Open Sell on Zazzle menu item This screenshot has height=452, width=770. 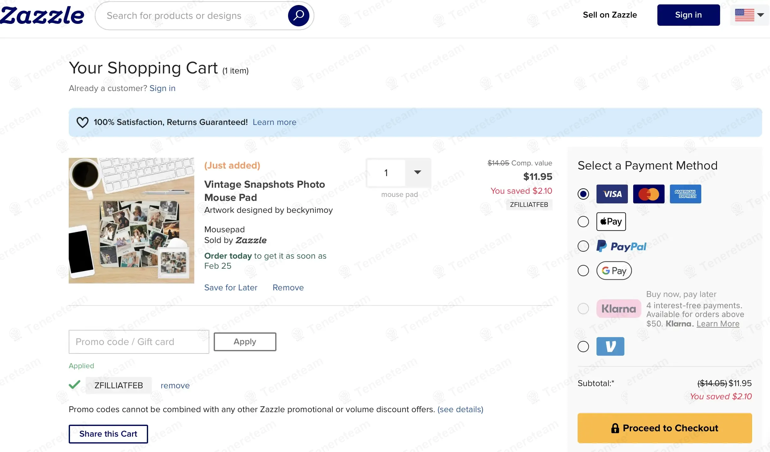pyautogui.click(x=610, y=15)
